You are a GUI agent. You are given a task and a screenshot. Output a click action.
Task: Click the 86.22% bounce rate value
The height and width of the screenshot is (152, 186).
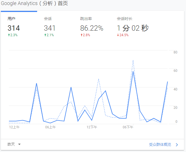(92, 28)
